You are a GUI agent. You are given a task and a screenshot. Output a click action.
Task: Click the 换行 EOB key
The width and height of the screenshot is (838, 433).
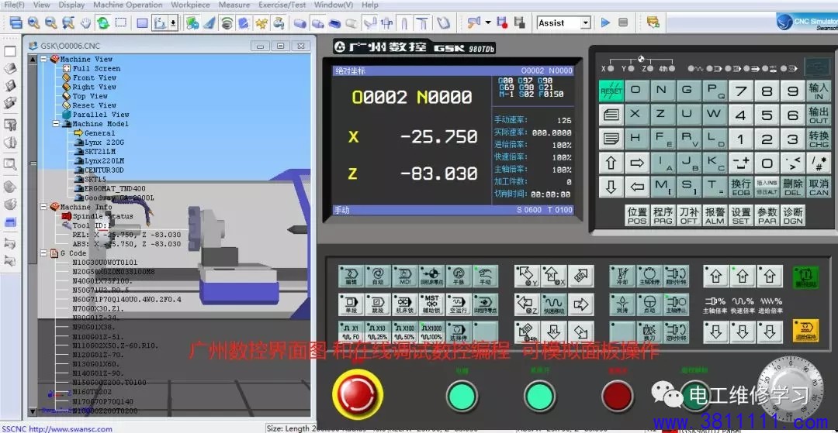click(x=741, y=187)
